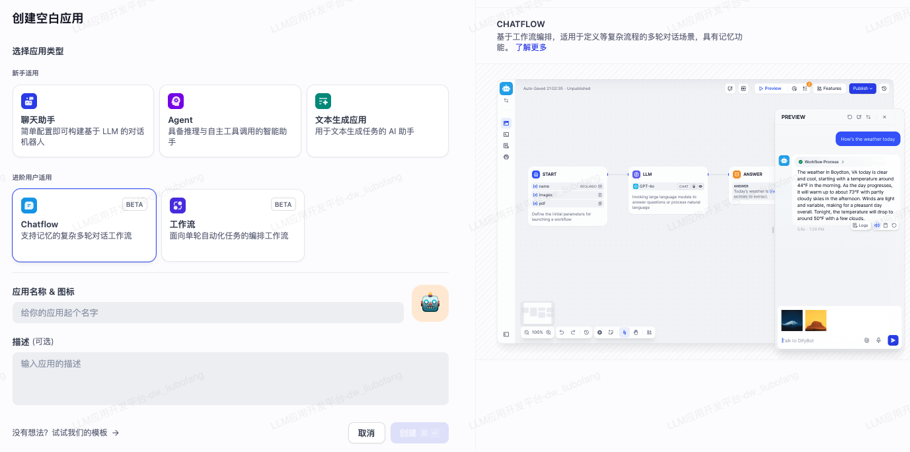Select the Agent application type

click(230, 120)
